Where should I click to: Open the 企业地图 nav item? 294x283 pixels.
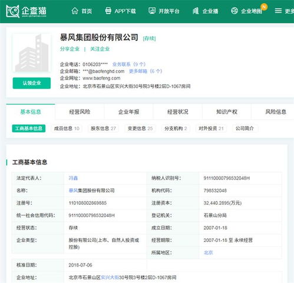pyautogui.click(x=252, y=11)
